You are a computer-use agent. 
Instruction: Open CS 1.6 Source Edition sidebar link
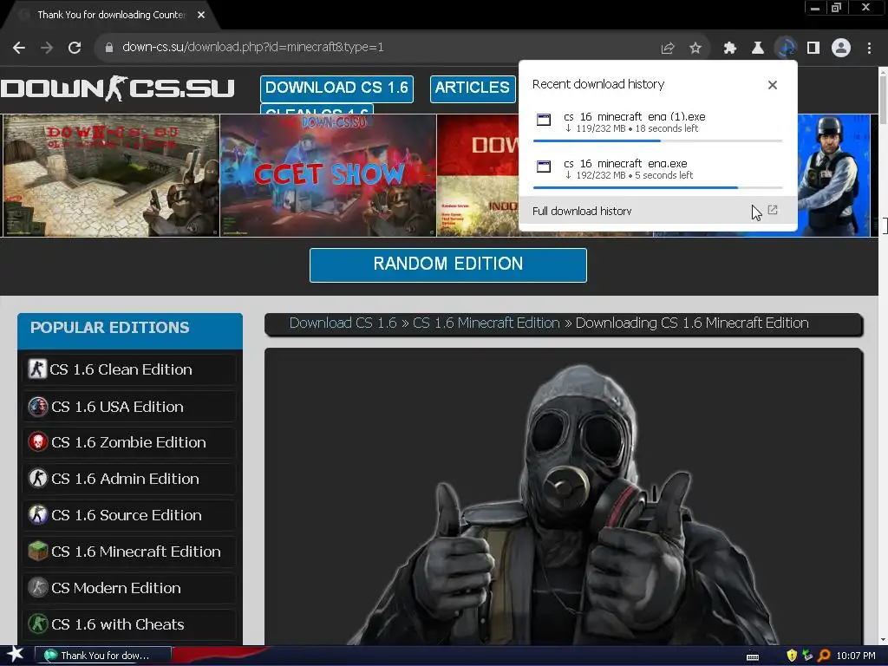[129, 515]
